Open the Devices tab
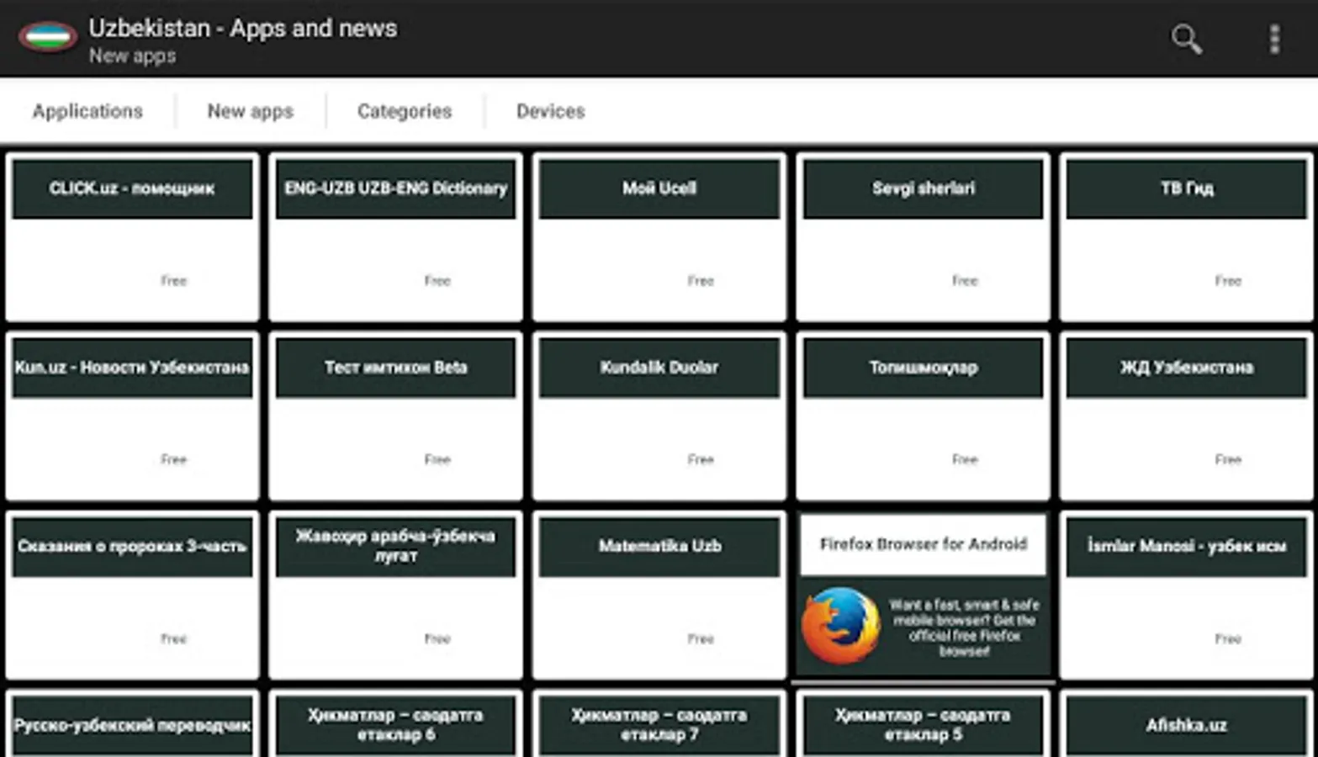The width and height of the screenshot is (1318, 757). click(x=550, y=111)
